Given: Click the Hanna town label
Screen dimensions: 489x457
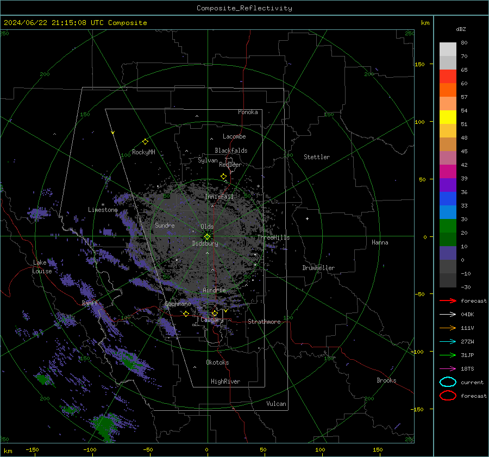Looking at the screenshot, I should (x=380, y=242).
